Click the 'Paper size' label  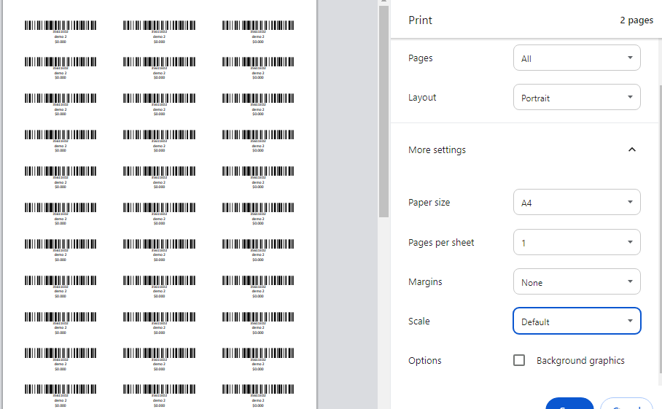click(429, 202)
